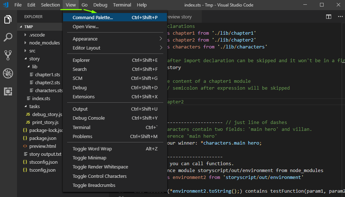Screen dimensions: 345x197
Task: Toggle Minimap in the View menu
Action: pos(115,158)
